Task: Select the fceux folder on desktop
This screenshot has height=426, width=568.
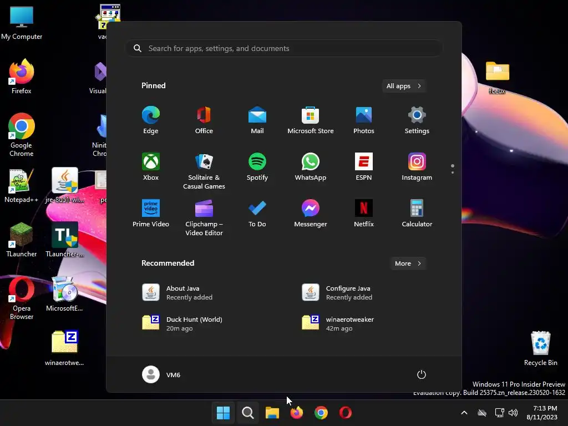Action: point(497,78)
